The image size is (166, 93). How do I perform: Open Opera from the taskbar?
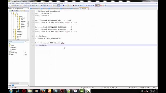click(24, 91)
